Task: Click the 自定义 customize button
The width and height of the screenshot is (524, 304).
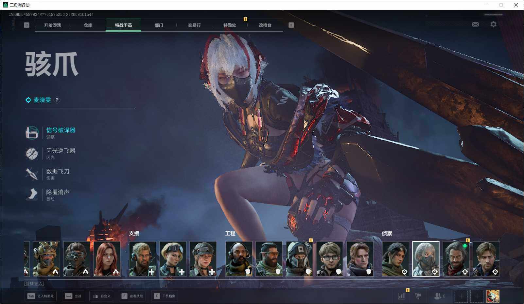Action: 101,296
